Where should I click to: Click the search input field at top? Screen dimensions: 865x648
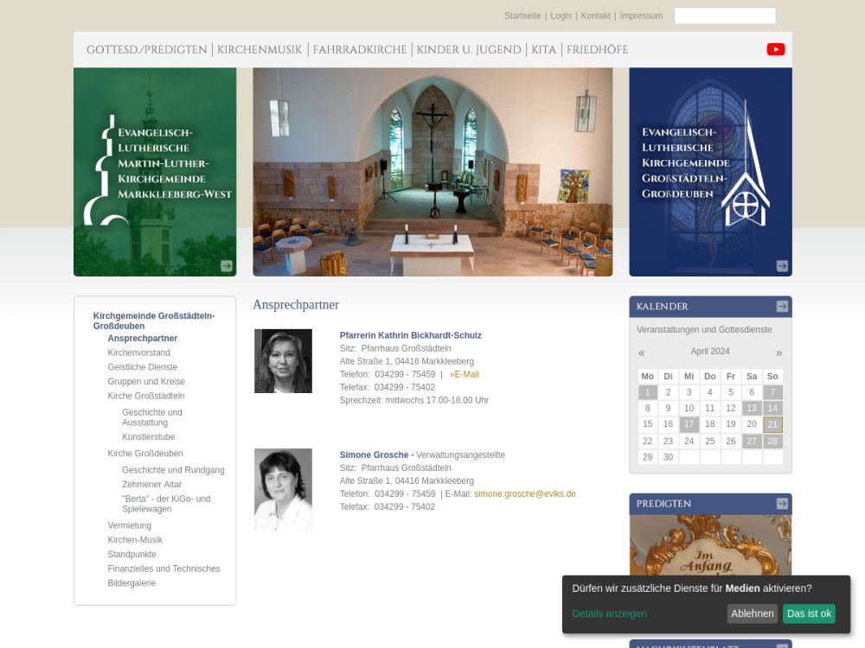tap(724, 16)
